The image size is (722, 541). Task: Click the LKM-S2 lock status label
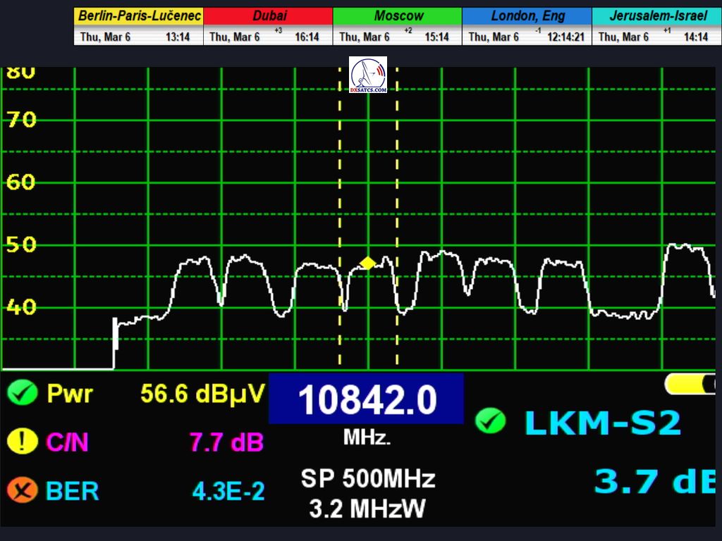click(603, 422)
